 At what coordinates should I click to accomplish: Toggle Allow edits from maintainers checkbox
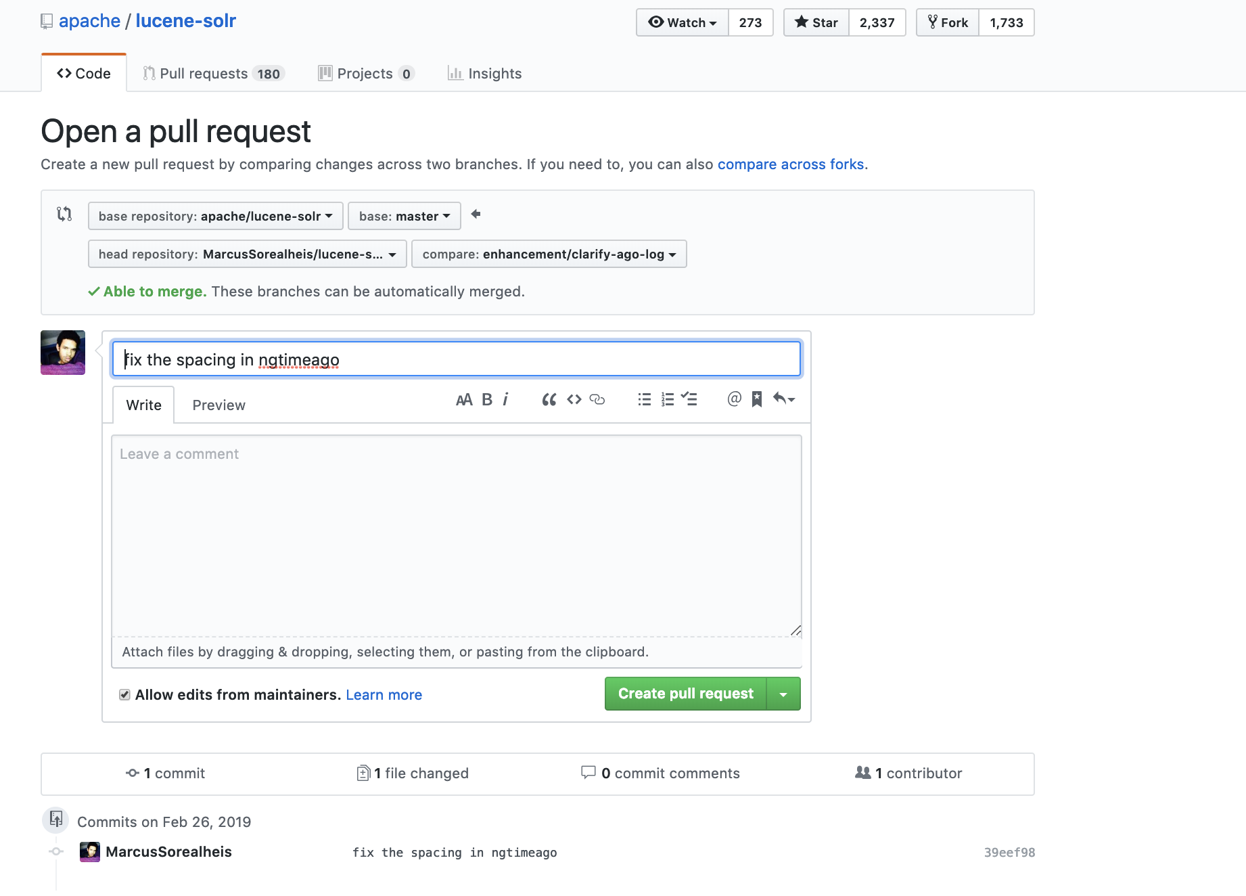tap(124, 694)
